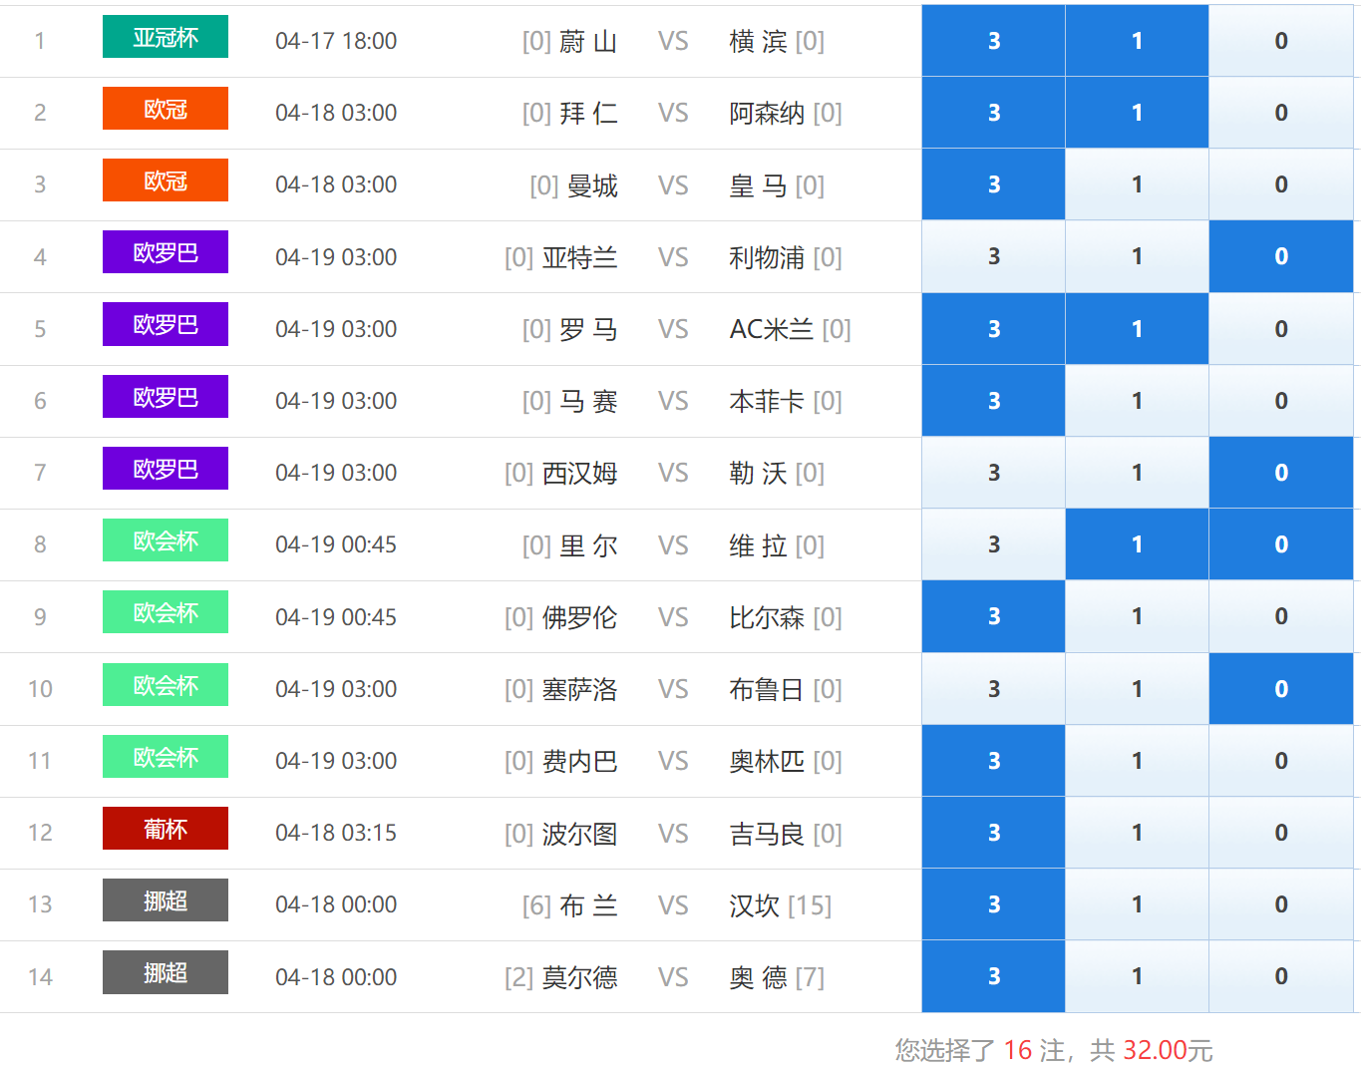Image resolution: width=1361 pixels, height=1070 pixels.
Task: Click match time 04-18 03:15
Action: click(x=336, y=833)
